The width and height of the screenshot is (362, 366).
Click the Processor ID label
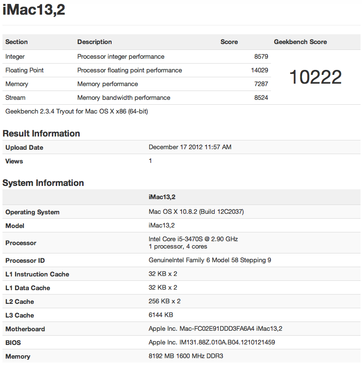pyautogui.click(x=25, y=260)
